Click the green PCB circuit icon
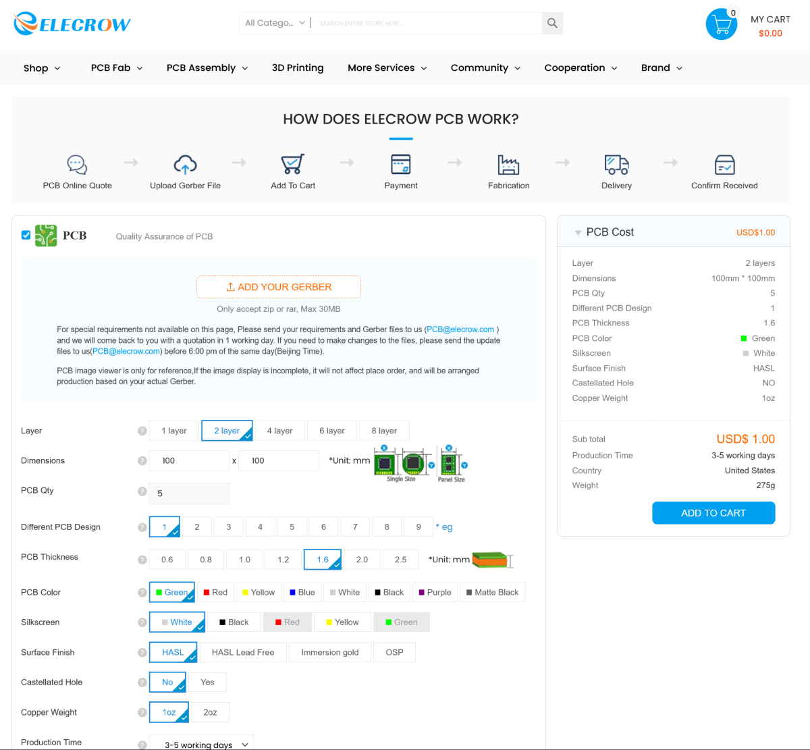Image resolution: width=810 pixels, height=750 pixels. pos(46,236)
